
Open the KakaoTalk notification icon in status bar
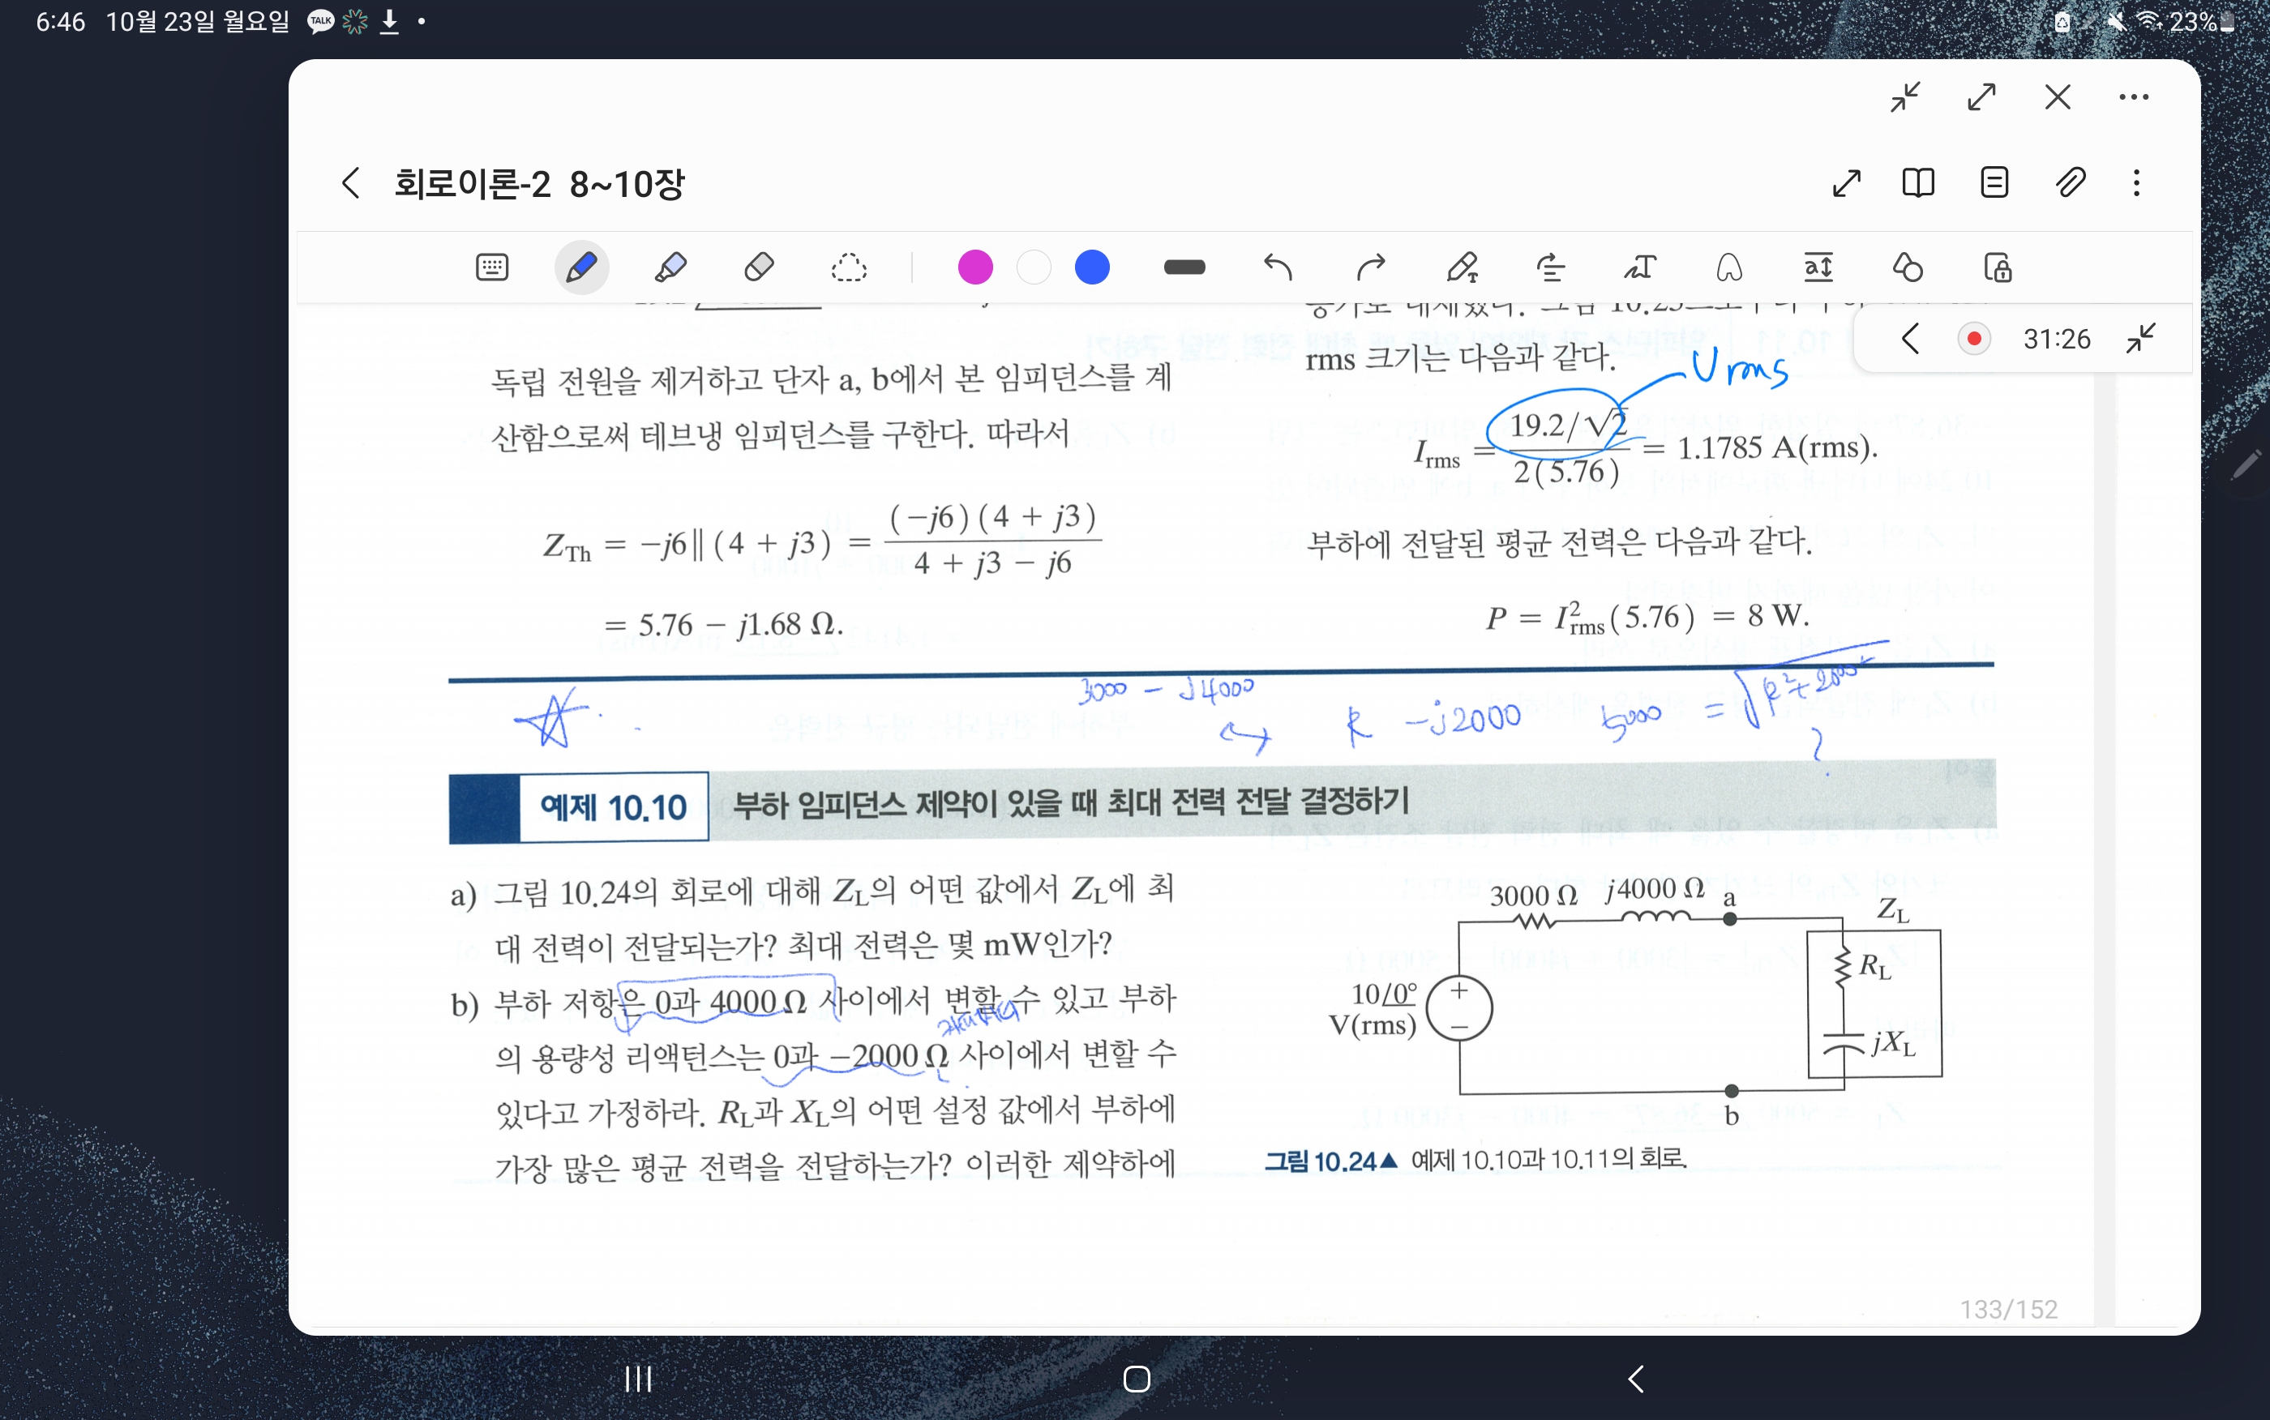(x=320, y=20)
